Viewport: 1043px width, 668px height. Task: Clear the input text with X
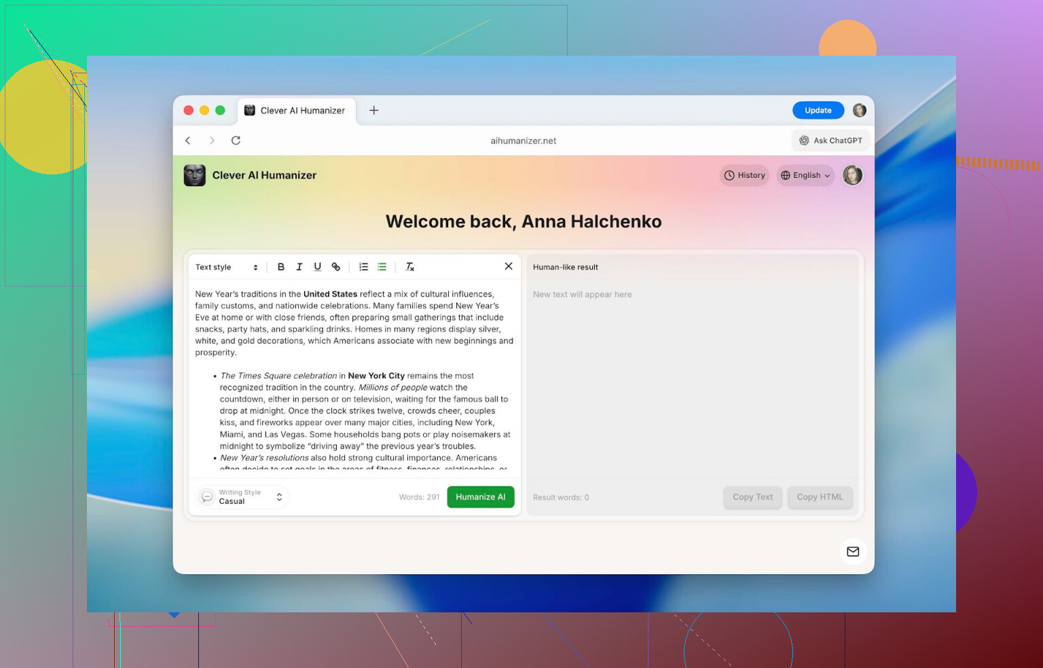point(509,266)
